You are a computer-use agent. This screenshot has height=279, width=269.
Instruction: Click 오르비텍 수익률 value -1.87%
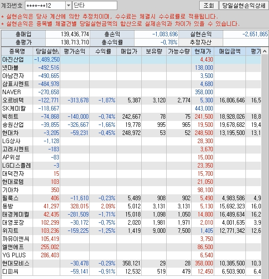(x=107, y=101)
